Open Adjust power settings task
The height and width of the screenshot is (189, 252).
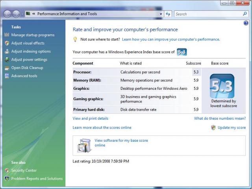point(29,59)
